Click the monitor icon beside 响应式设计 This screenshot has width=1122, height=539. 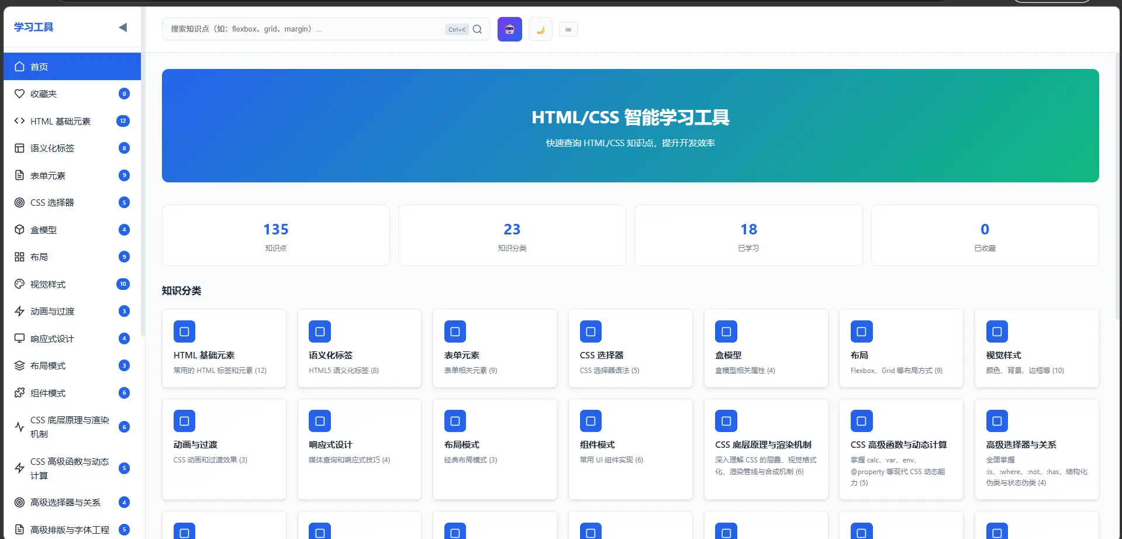click(x=19, y=338)
